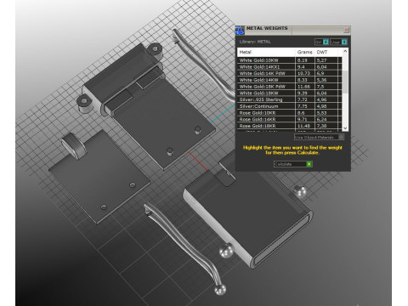Select White Gold:10KW row
Viewport: 408px width, 306px height.
289,60
